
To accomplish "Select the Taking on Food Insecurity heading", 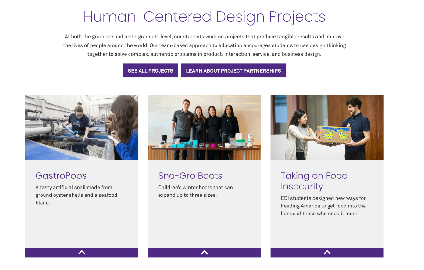I will pyautogui.click(x=314, y=181).
